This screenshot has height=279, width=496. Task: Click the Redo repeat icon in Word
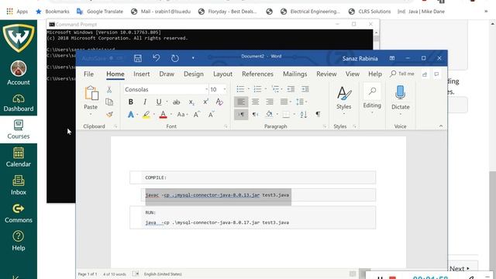coord(174,58)
